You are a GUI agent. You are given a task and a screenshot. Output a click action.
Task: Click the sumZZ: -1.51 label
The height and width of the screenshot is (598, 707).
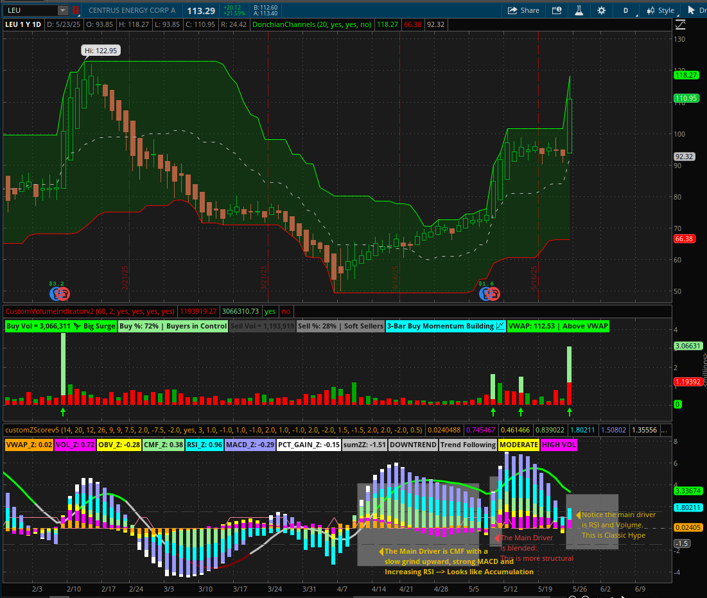pos(364,445)
